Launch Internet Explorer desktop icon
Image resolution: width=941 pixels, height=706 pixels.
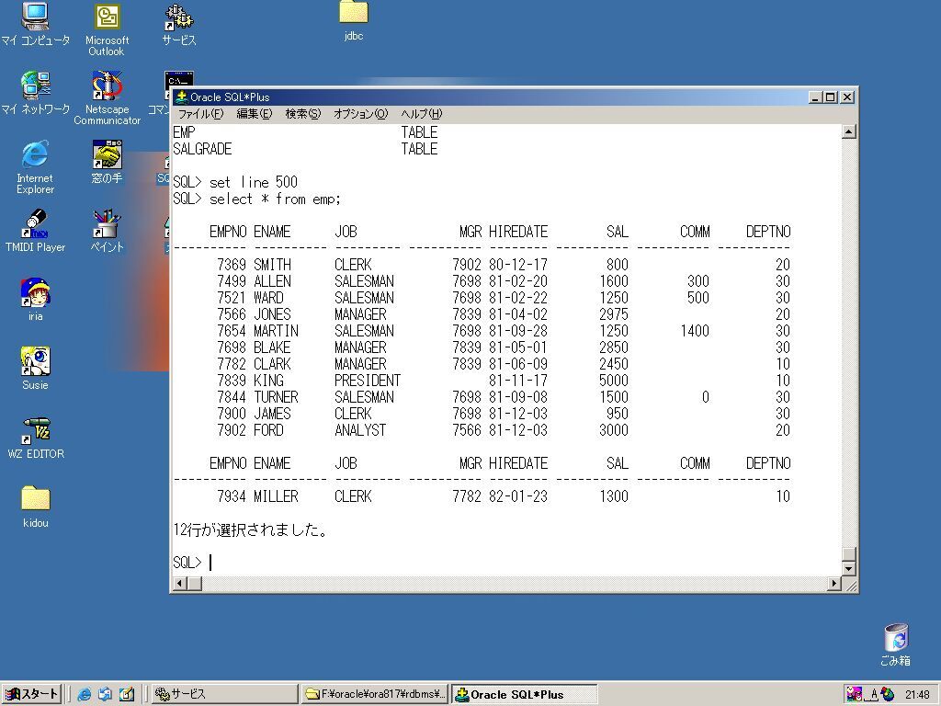[35, 167]
